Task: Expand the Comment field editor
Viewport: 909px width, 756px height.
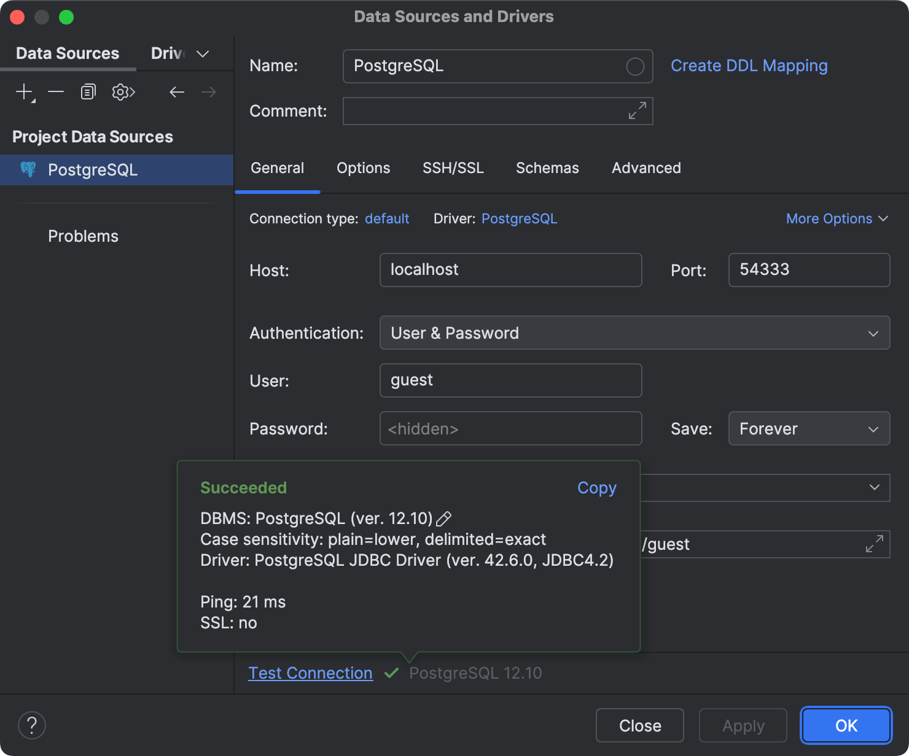Action: pos(637,111)
